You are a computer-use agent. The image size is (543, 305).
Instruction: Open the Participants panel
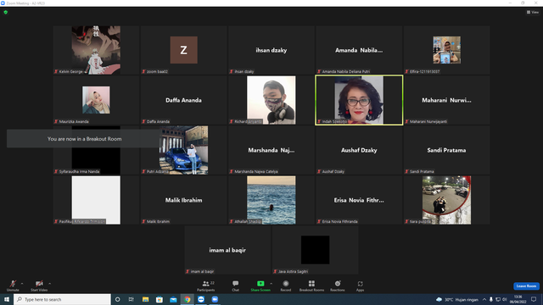pyautogui.click(x=206, y=286)
